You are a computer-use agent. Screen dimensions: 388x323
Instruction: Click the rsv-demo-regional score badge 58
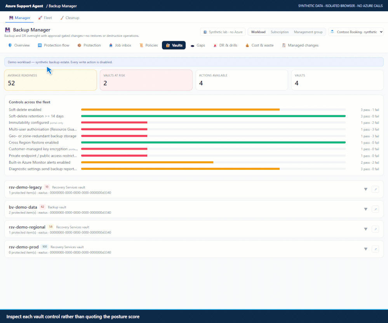(51, 227)
